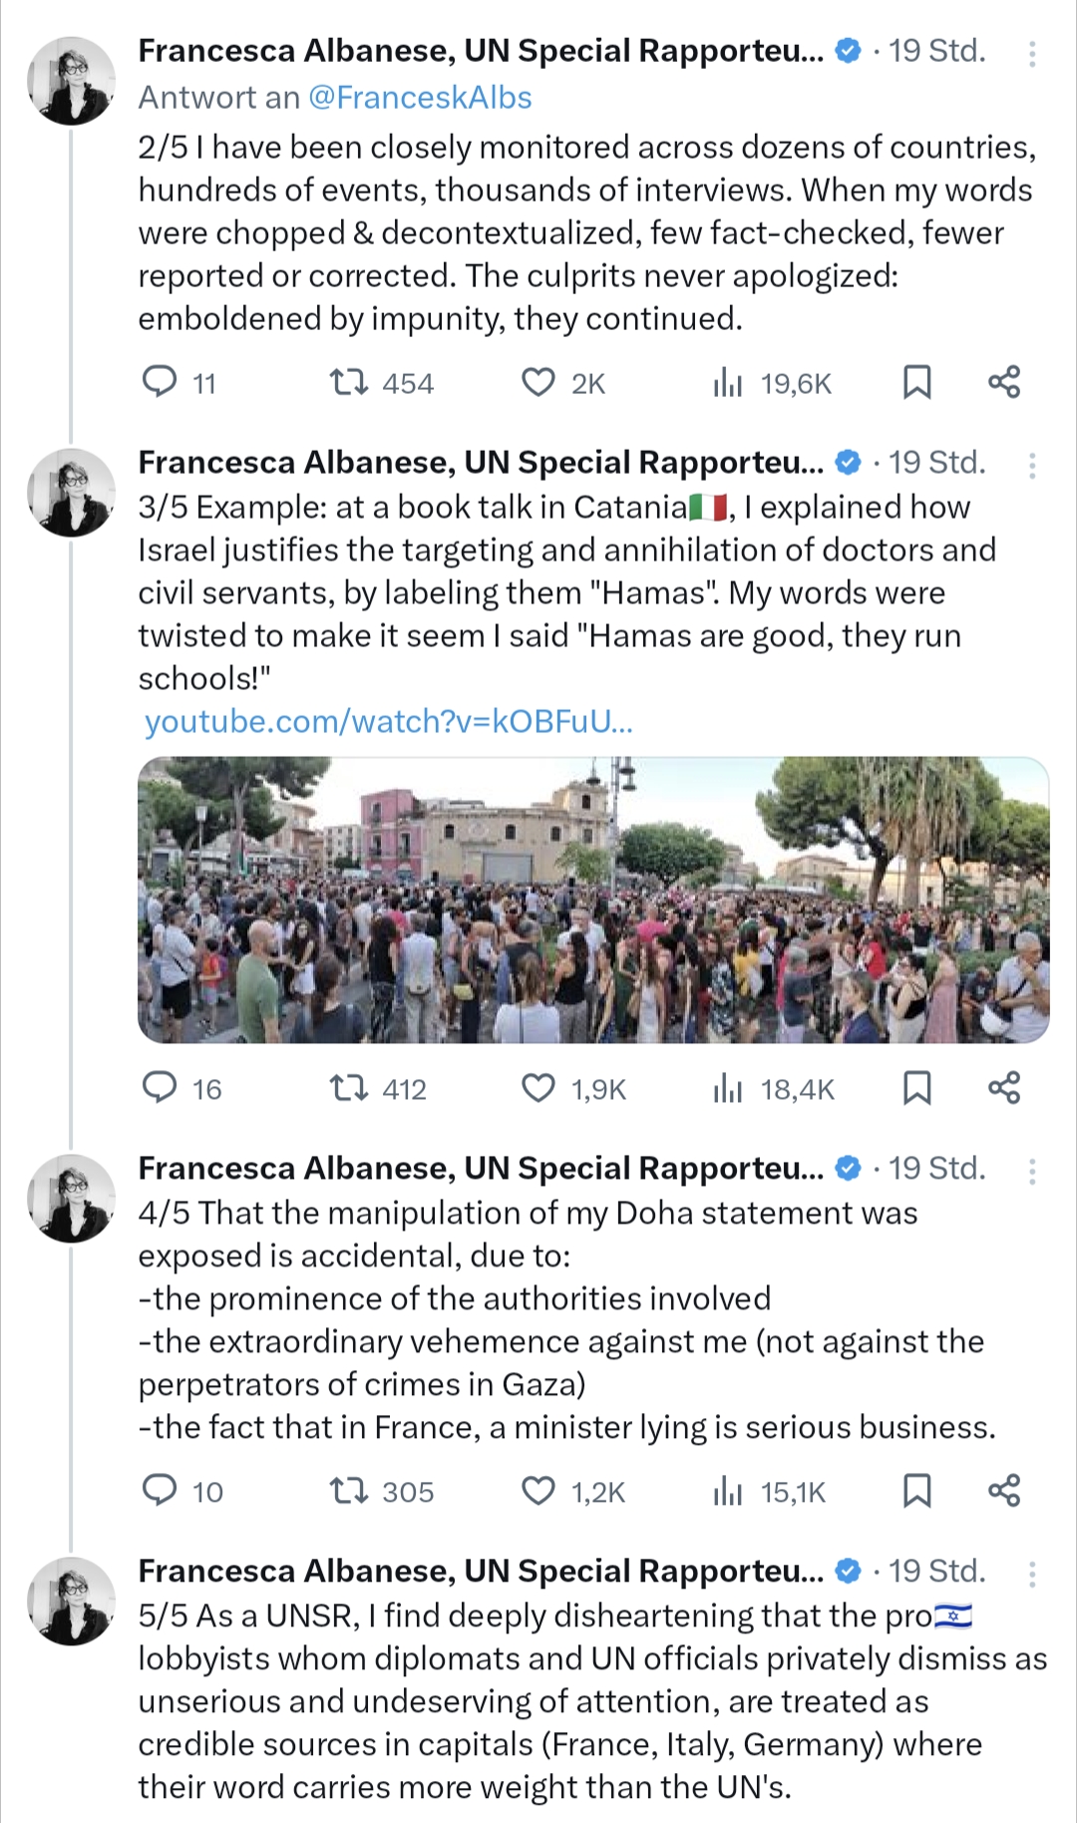
Task: Open profile avatar on the 5/5 tweet
Action: [x=72, y=1600]
